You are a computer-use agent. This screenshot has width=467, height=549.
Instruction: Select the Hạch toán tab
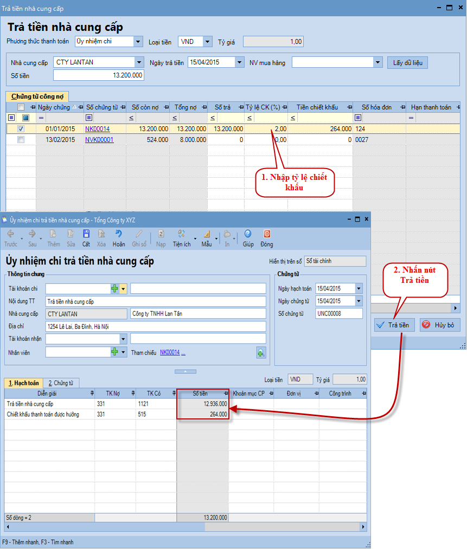click(x=23, y=383)
